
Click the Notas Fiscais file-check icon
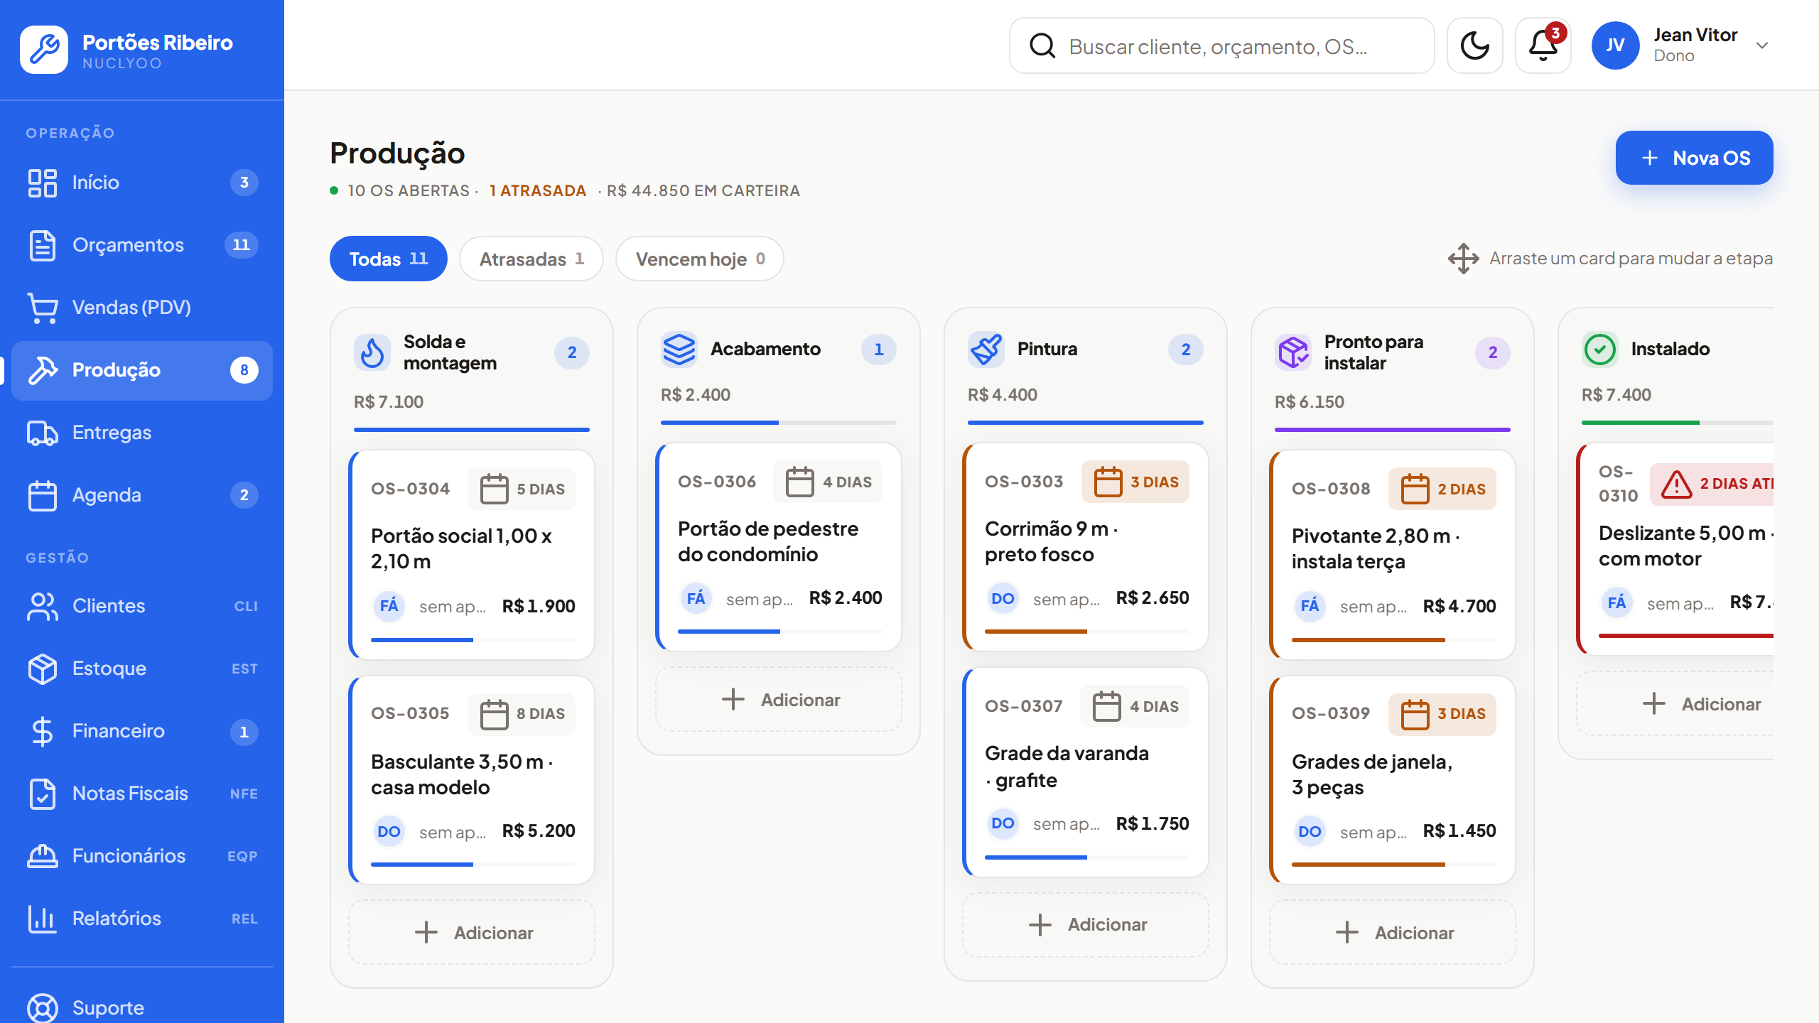(x=42, y=794)
